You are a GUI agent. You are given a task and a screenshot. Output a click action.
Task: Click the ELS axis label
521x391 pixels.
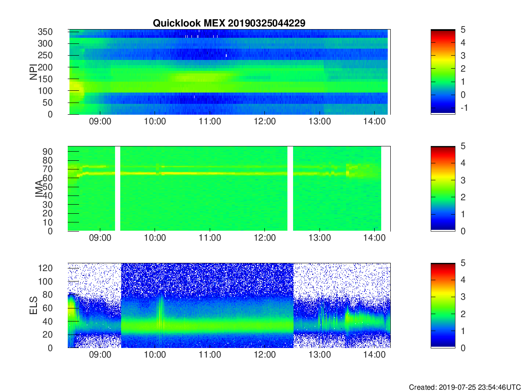[x=33, y=305]
